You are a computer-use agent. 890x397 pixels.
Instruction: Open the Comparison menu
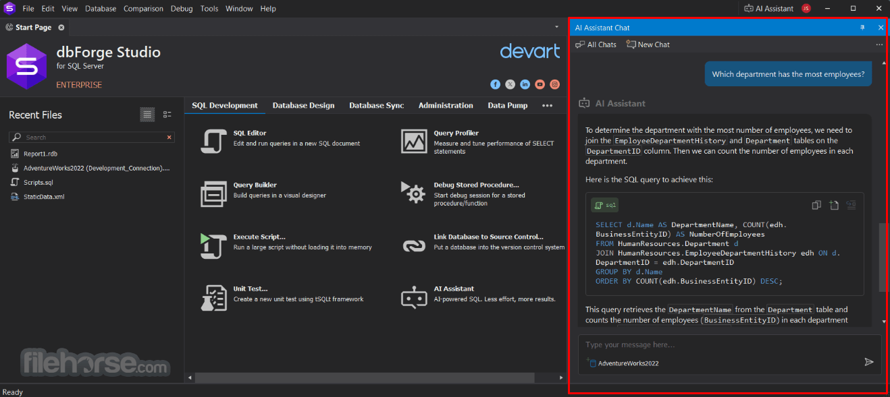pos(143,9)
